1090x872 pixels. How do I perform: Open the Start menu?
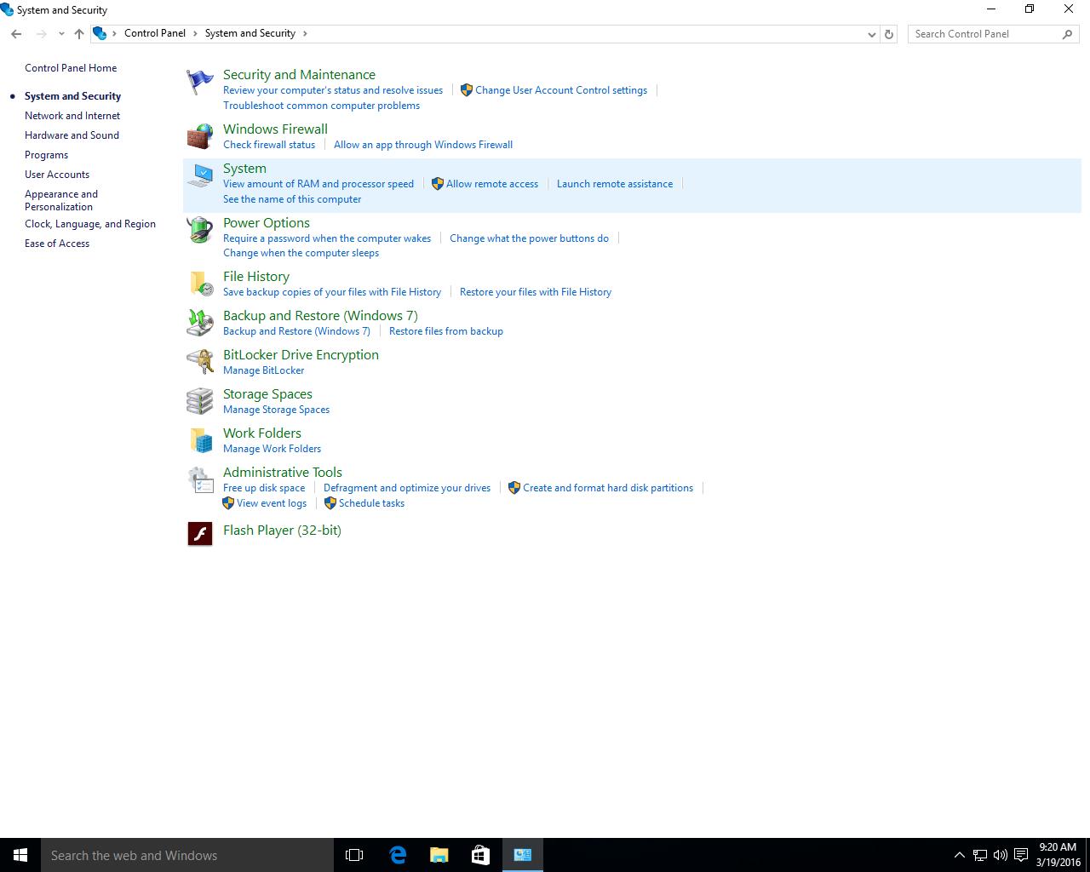[20, 855]
